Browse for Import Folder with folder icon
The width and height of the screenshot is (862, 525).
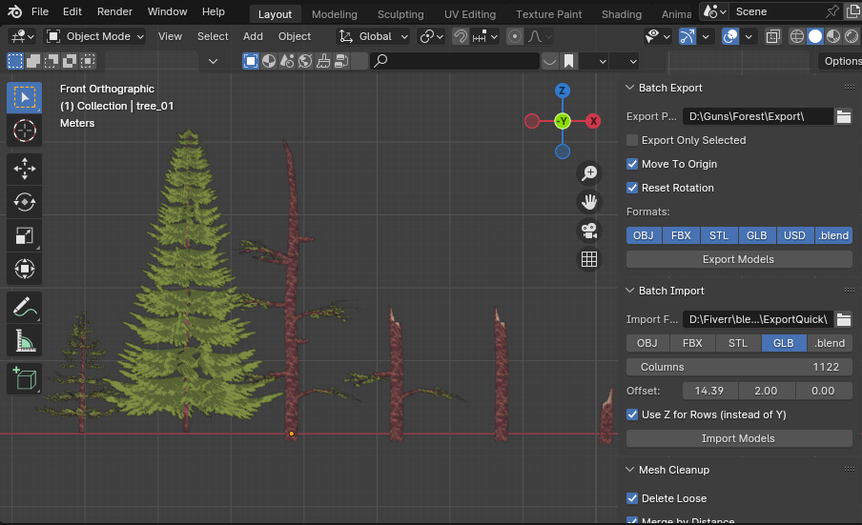point(844,319)
